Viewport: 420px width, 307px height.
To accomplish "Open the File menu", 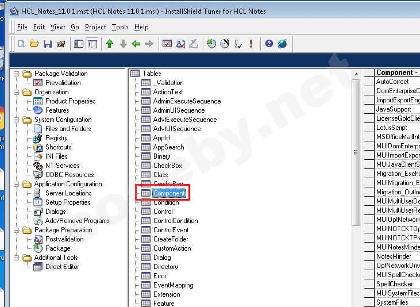I will [x=22, y=27].
